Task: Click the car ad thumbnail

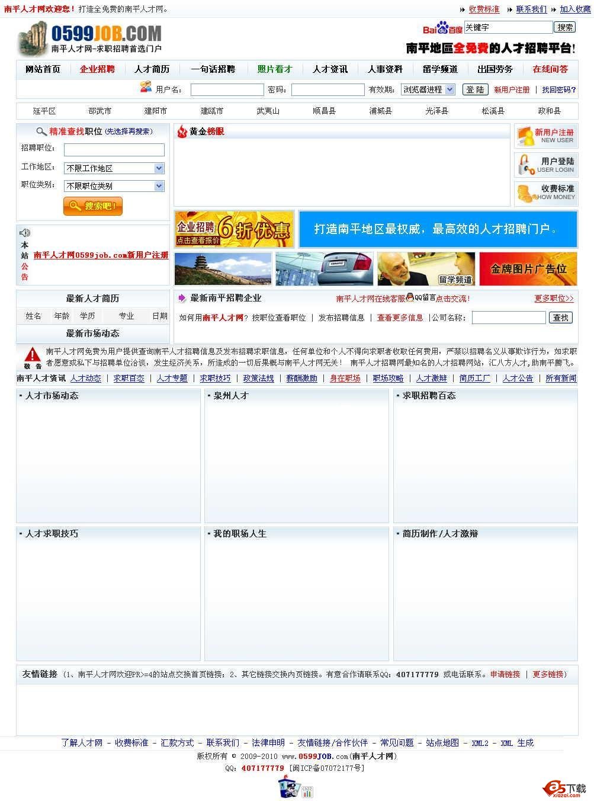Action: (325, 269)
